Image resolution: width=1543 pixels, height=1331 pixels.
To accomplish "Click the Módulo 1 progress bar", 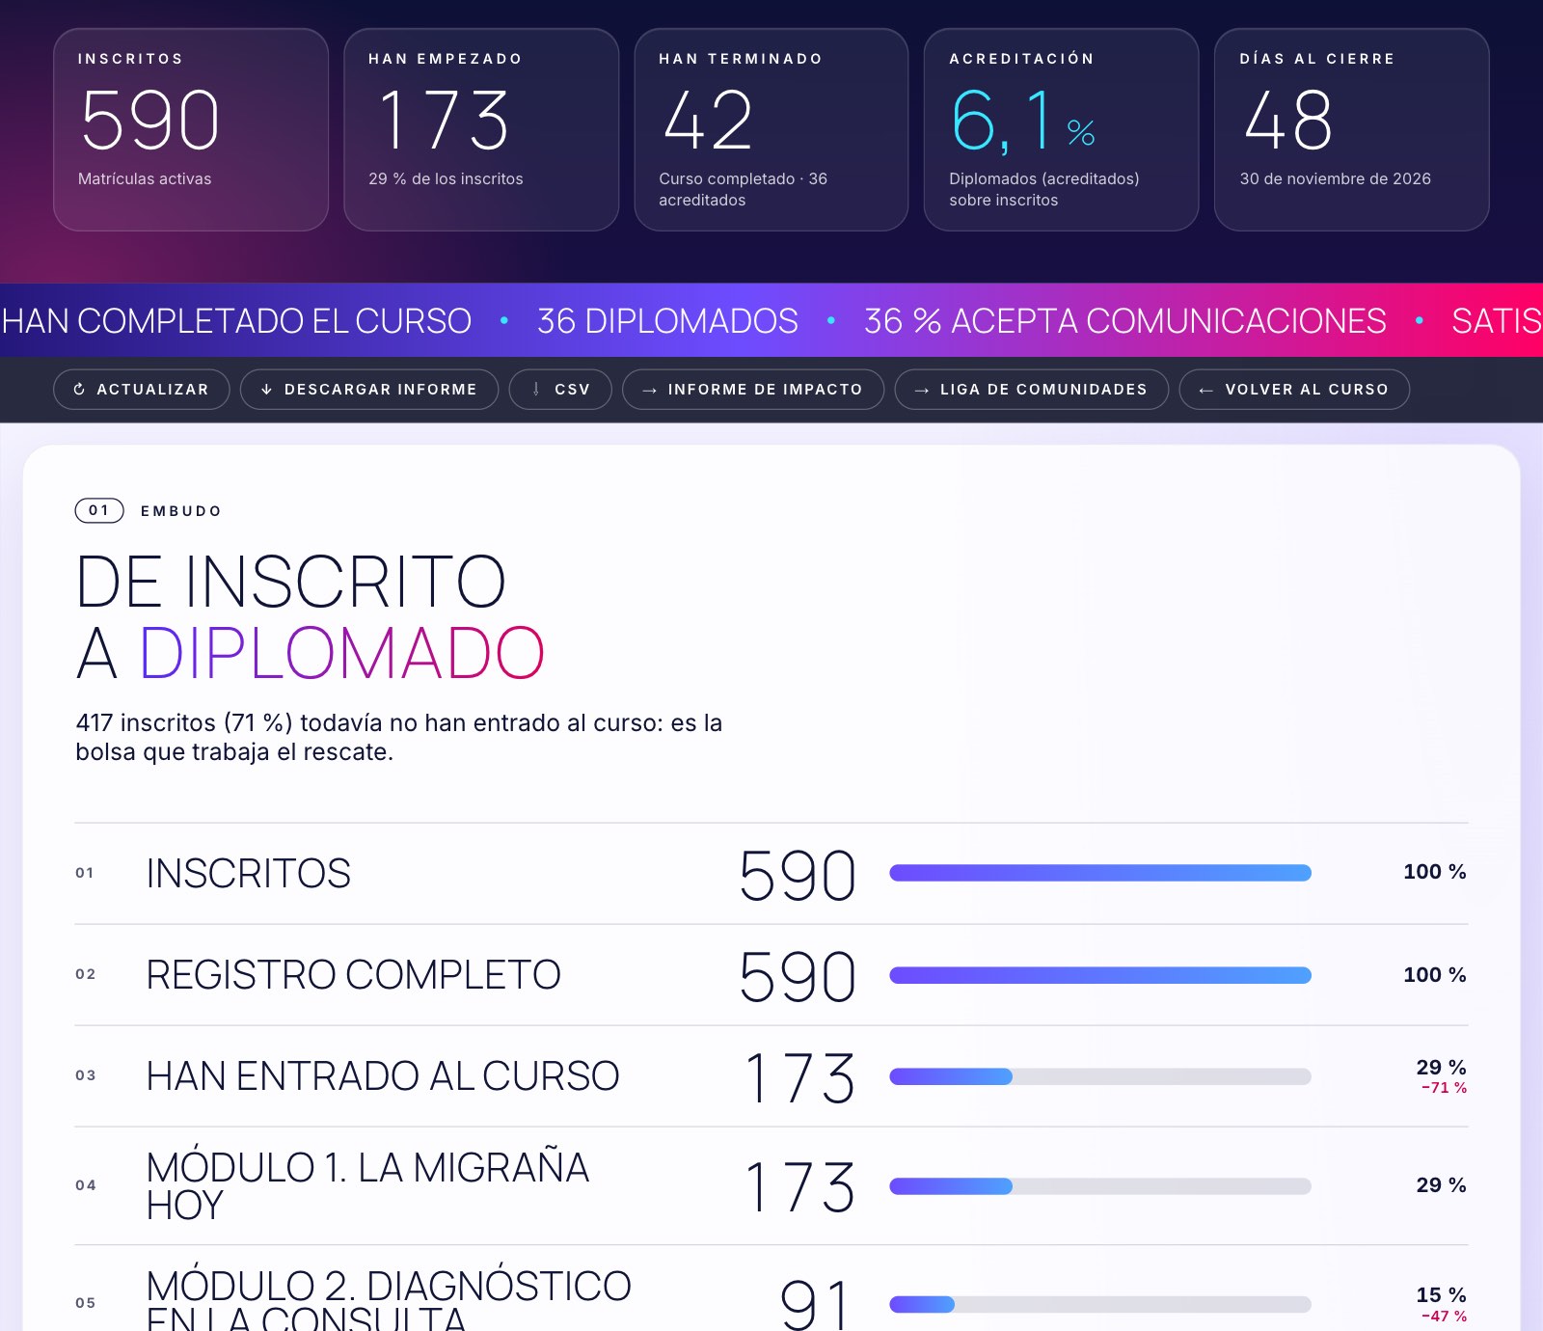I will tap(1100, 1186).
